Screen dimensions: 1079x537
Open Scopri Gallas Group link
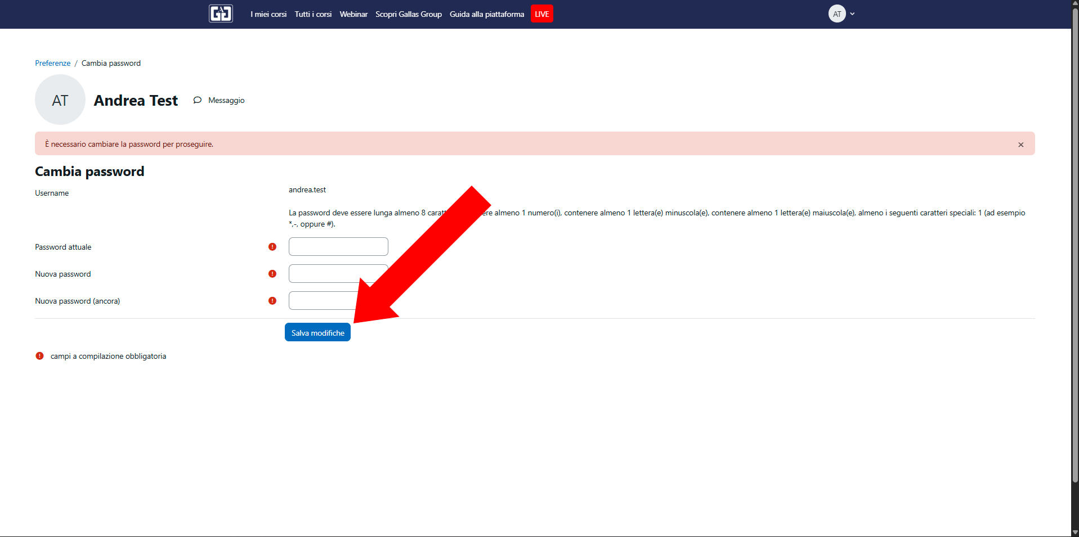[408, 14]
